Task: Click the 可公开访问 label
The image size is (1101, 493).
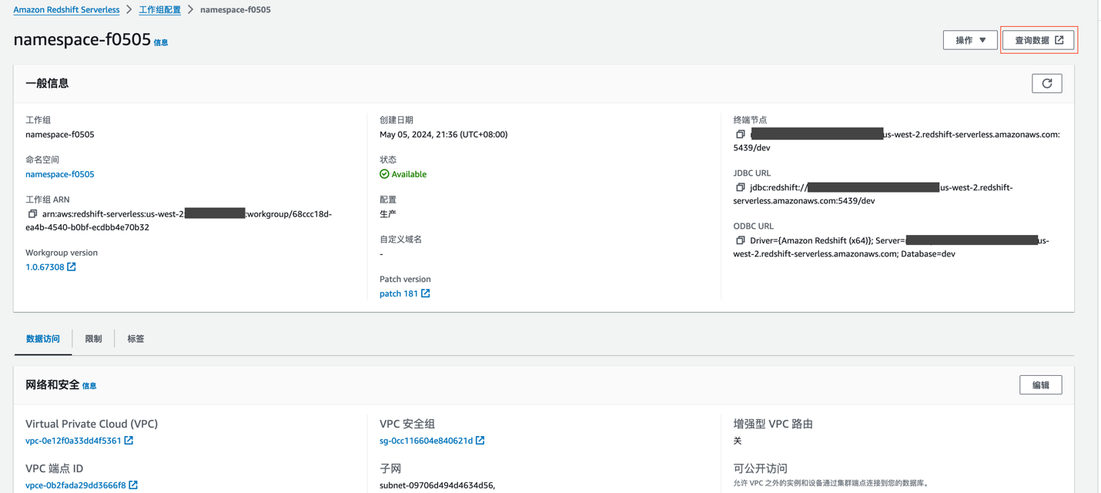Action: click(760, 468)
